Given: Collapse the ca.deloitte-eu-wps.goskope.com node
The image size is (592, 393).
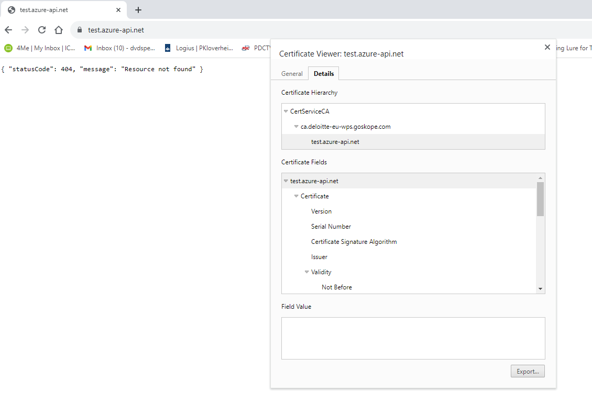Looking at the screenshot, I should click(297, 127).
